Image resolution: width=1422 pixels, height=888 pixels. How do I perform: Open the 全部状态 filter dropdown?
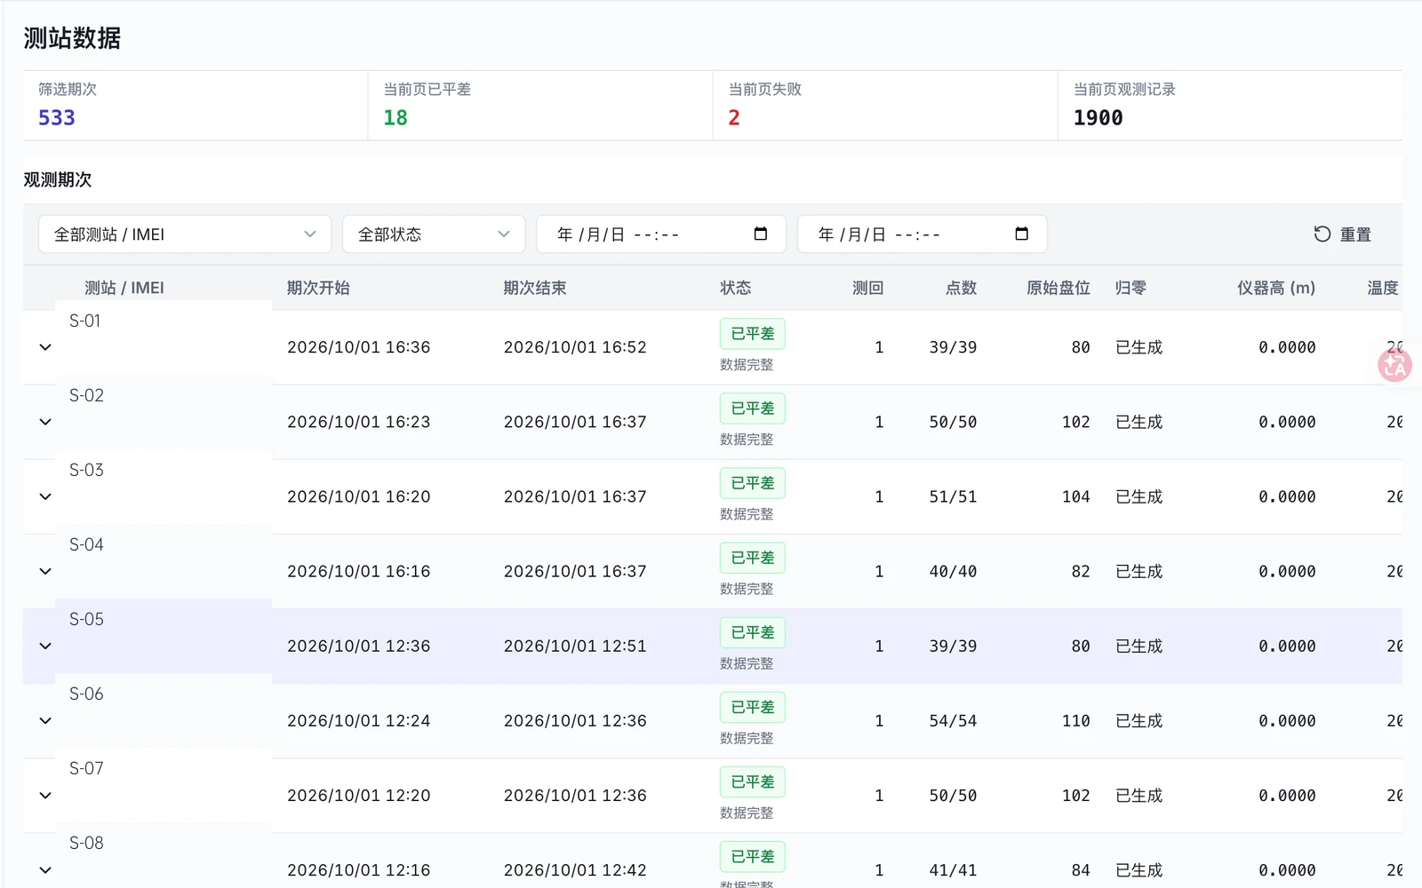434,234
